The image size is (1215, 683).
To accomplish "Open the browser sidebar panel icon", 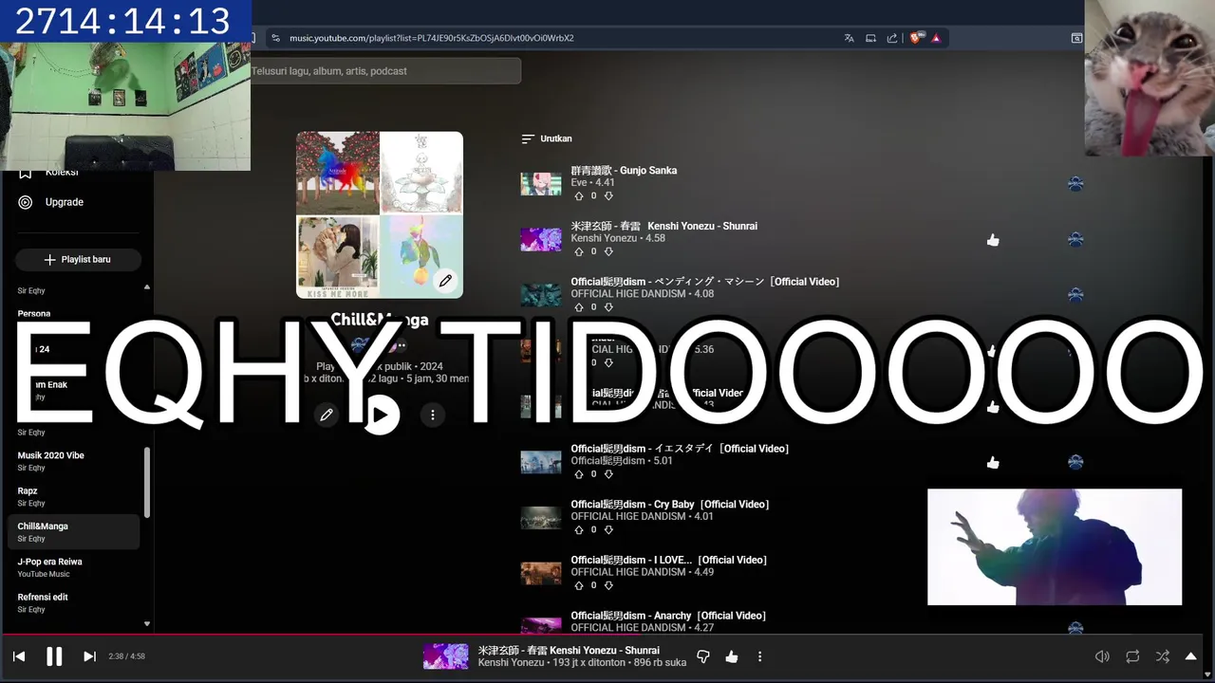I will coord(1076,38).
